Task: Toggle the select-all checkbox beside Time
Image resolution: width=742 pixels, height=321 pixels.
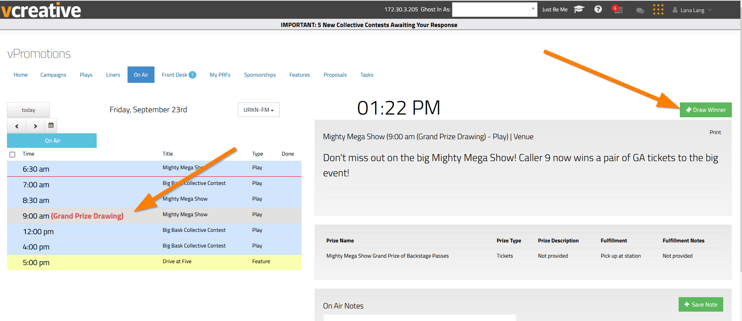Action: tap(13, 154)
